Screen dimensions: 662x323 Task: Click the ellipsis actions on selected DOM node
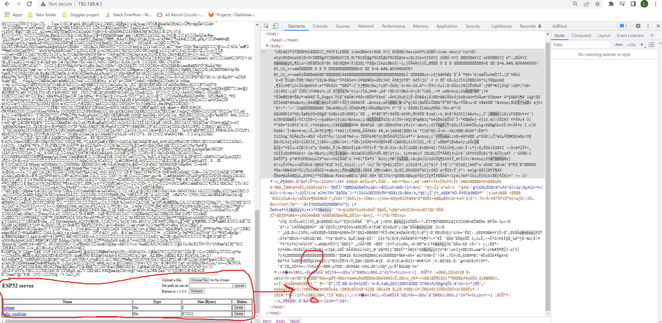coord(263,51)
